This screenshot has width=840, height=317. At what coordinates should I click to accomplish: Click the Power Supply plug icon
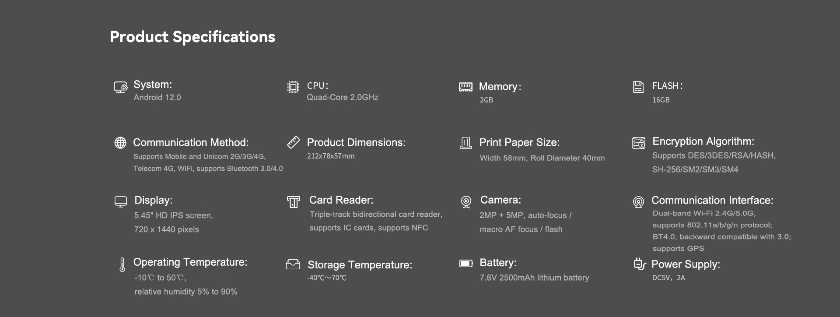pos(640,264)
